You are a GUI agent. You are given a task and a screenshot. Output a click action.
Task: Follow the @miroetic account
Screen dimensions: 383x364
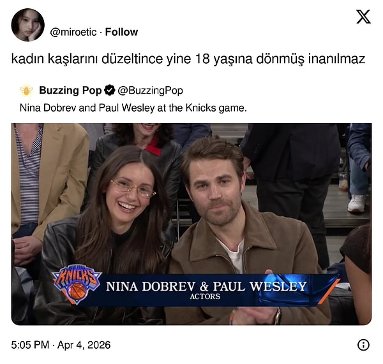pos(121,32)
